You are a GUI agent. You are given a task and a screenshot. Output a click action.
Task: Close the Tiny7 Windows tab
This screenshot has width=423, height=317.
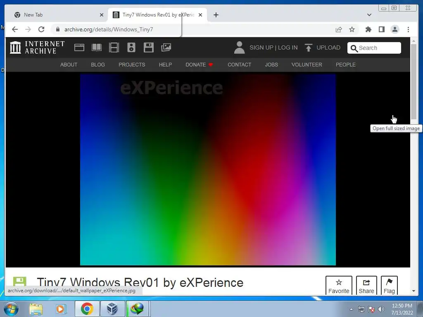point(200,15)
